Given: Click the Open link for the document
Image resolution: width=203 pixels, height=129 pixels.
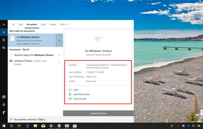Looking at the screenshot, I should click(x=76, y=90).
